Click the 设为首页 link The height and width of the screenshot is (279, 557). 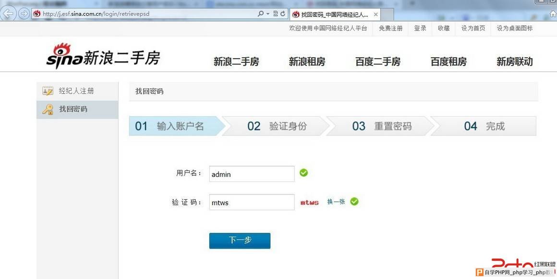(473, 28)
